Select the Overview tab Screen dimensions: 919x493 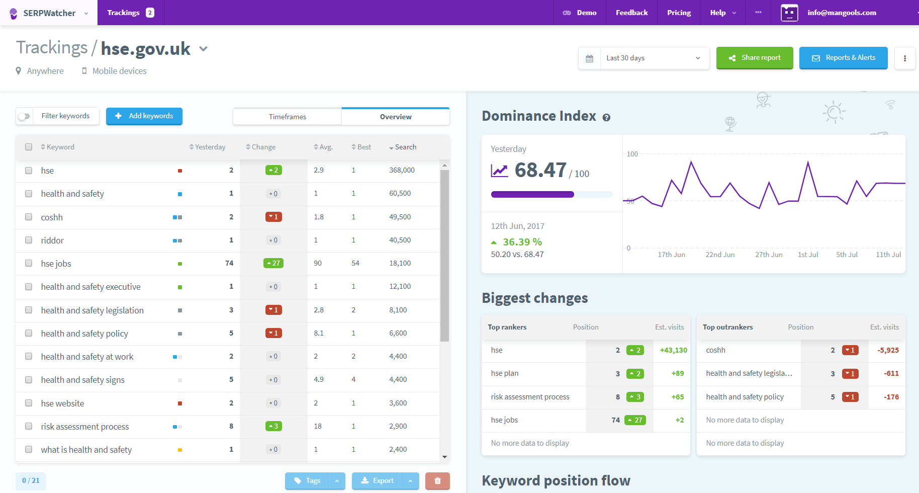coord(396,117)
